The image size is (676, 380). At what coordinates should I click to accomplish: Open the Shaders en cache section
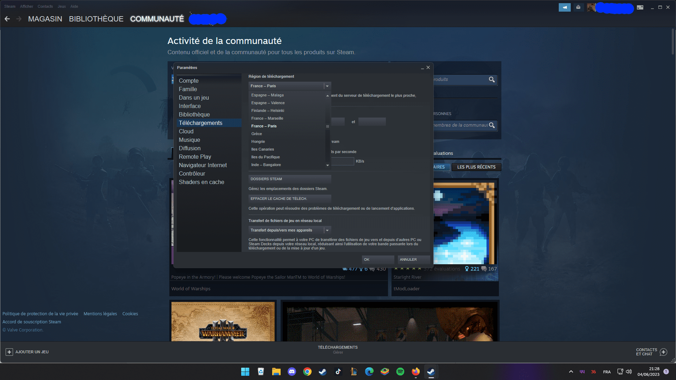coord(201,182)
